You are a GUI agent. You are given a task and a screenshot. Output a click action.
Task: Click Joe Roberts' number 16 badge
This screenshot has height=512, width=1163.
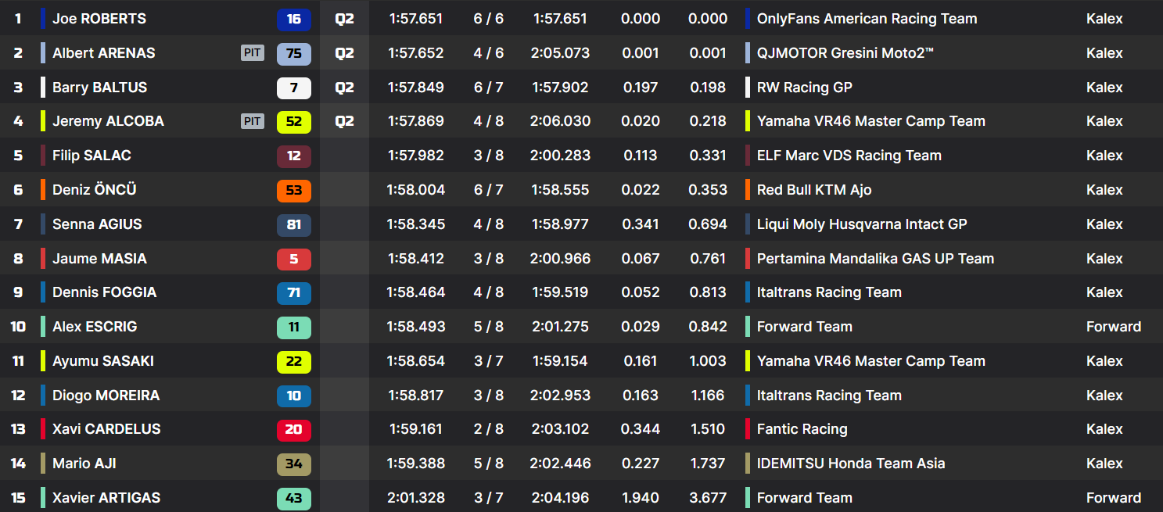[293, 19]
